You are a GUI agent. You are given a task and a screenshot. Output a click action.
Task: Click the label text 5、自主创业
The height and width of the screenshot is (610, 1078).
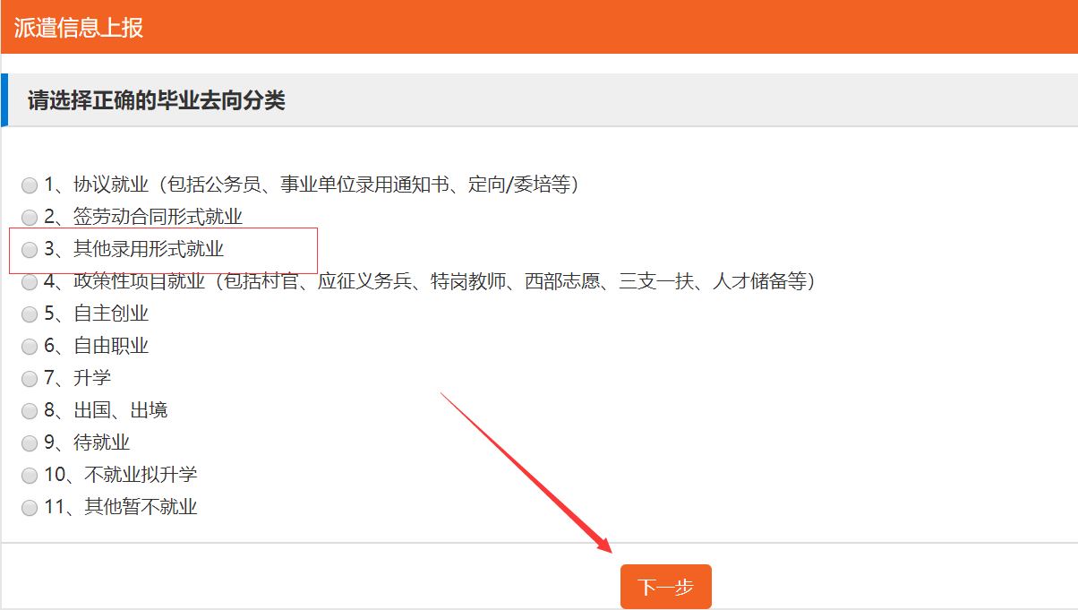tap(97, 314)
